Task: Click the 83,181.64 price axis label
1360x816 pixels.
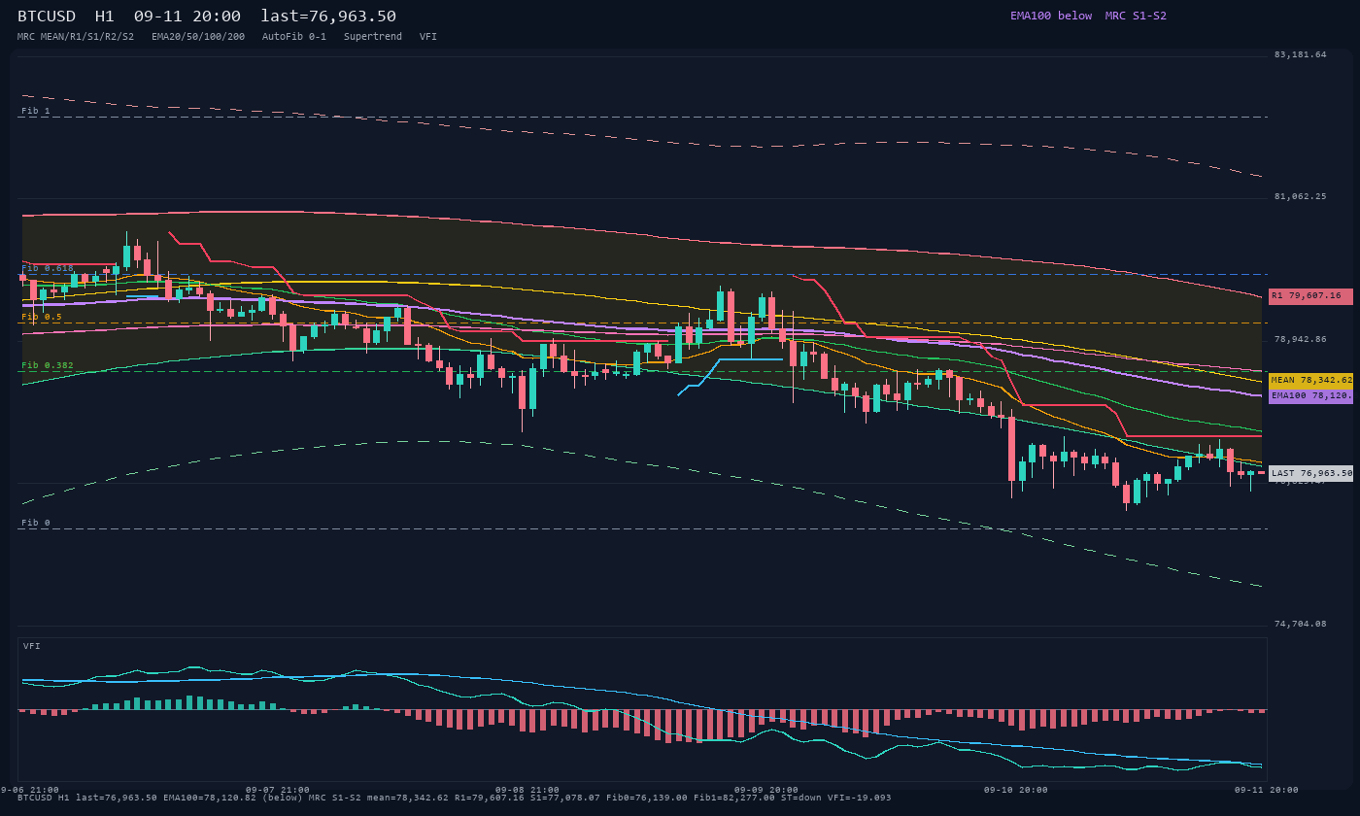Action: pyautogui.click(x=1300, y=54)
